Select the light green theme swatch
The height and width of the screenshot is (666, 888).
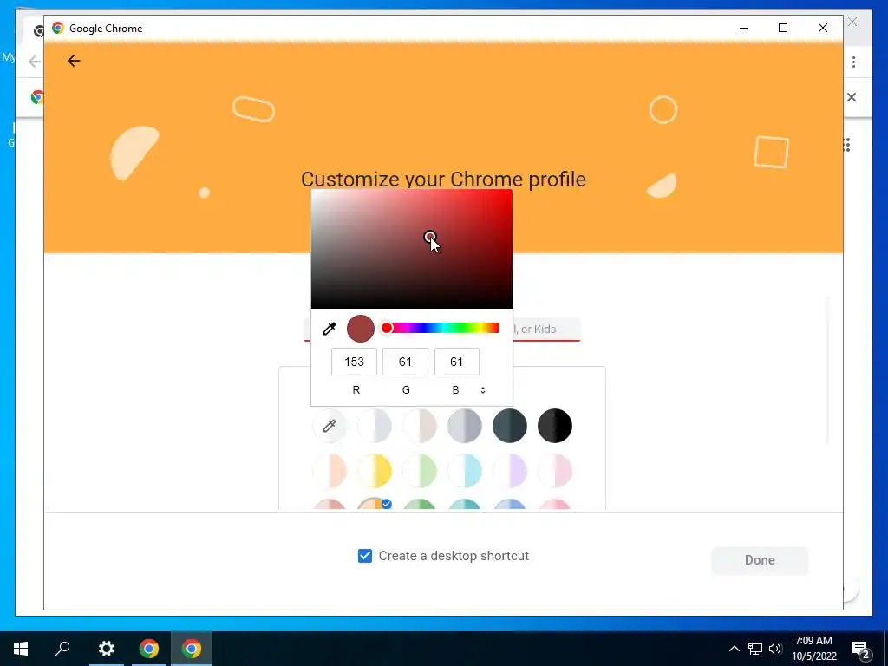click(420, 471)
